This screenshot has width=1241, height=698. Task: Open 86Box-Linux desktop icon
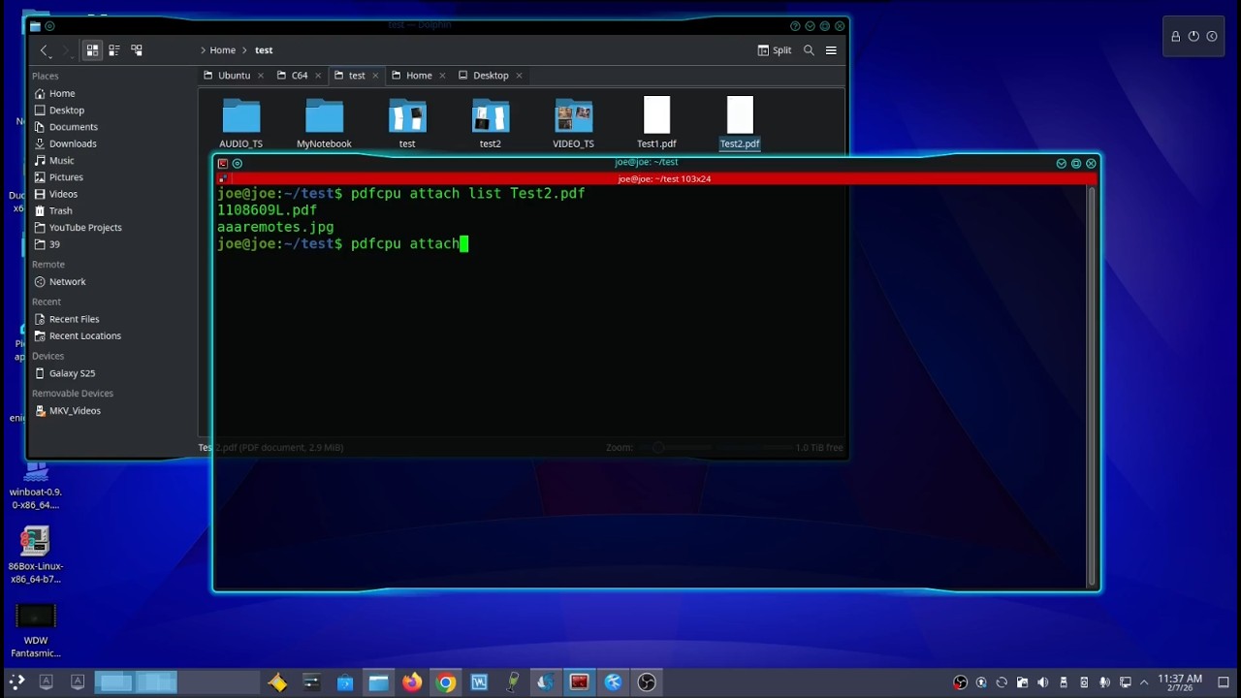click(x=36, y=555)
